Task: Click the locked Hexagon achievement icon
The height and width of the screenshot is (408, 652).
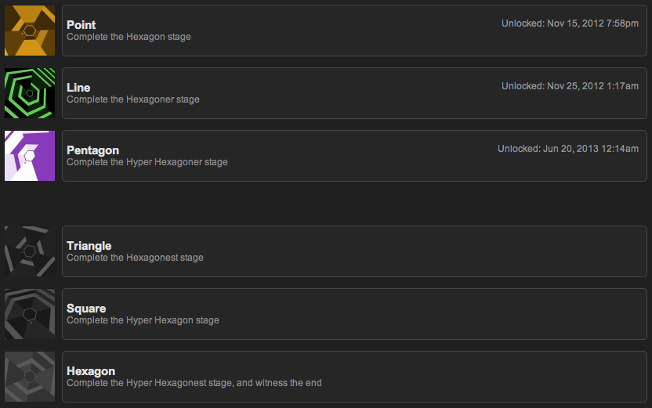Action: click(30, 377)
